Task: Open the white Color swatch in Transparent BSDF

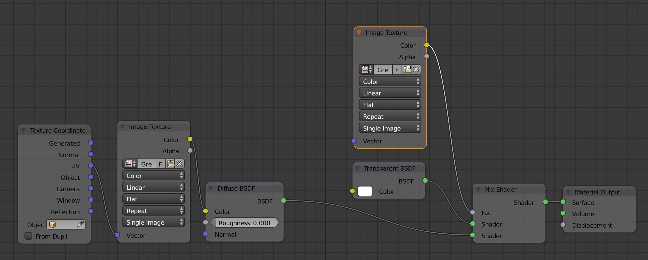Action: (365, 191)
